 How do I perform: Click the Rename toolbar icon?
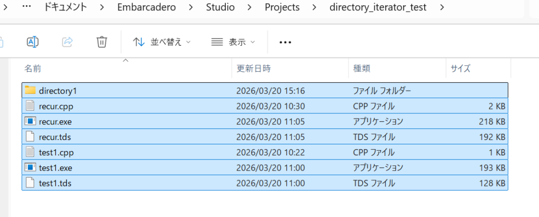33,42
